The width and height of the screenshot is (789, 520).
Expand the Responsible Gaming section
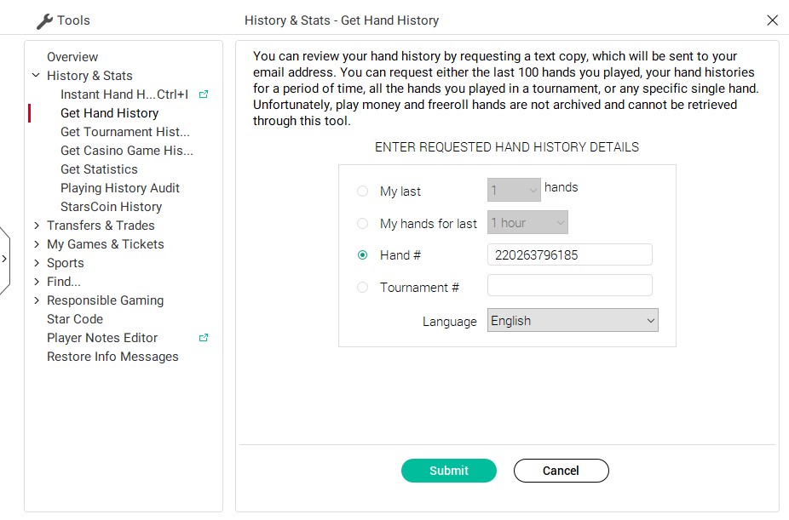tap(37, 300)
